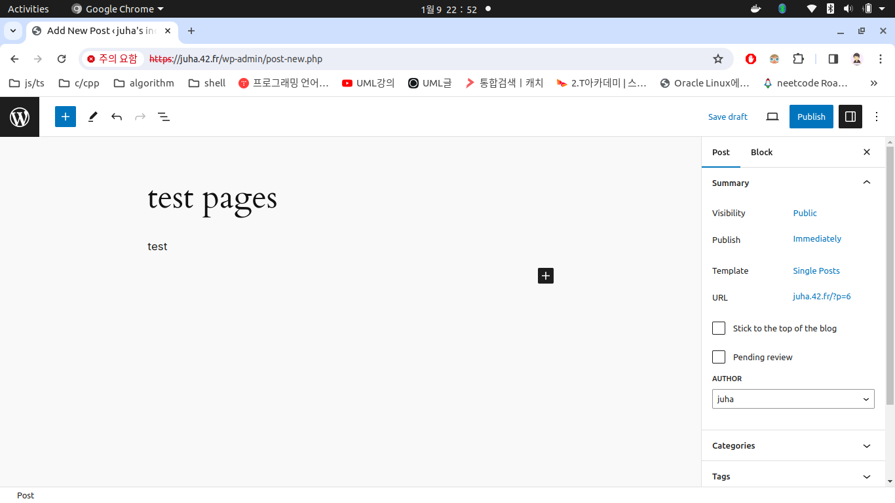The image size is (895, 503).
Task: Open the Activities overview
Action: pos(28,9)
